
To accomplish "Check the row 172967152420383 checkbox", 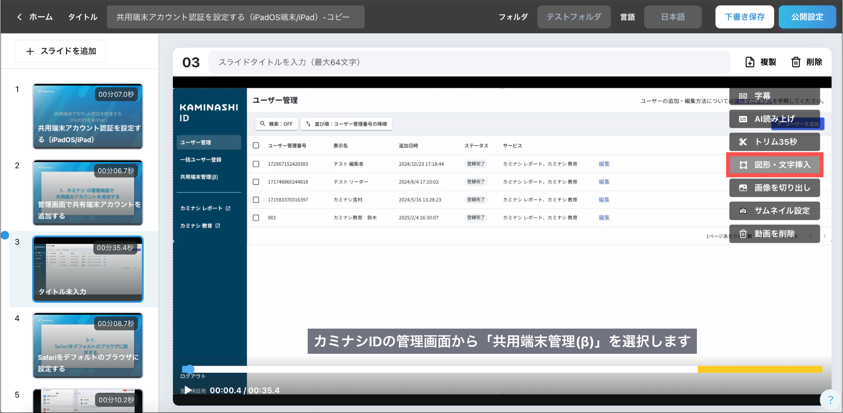I will (256, 164).
